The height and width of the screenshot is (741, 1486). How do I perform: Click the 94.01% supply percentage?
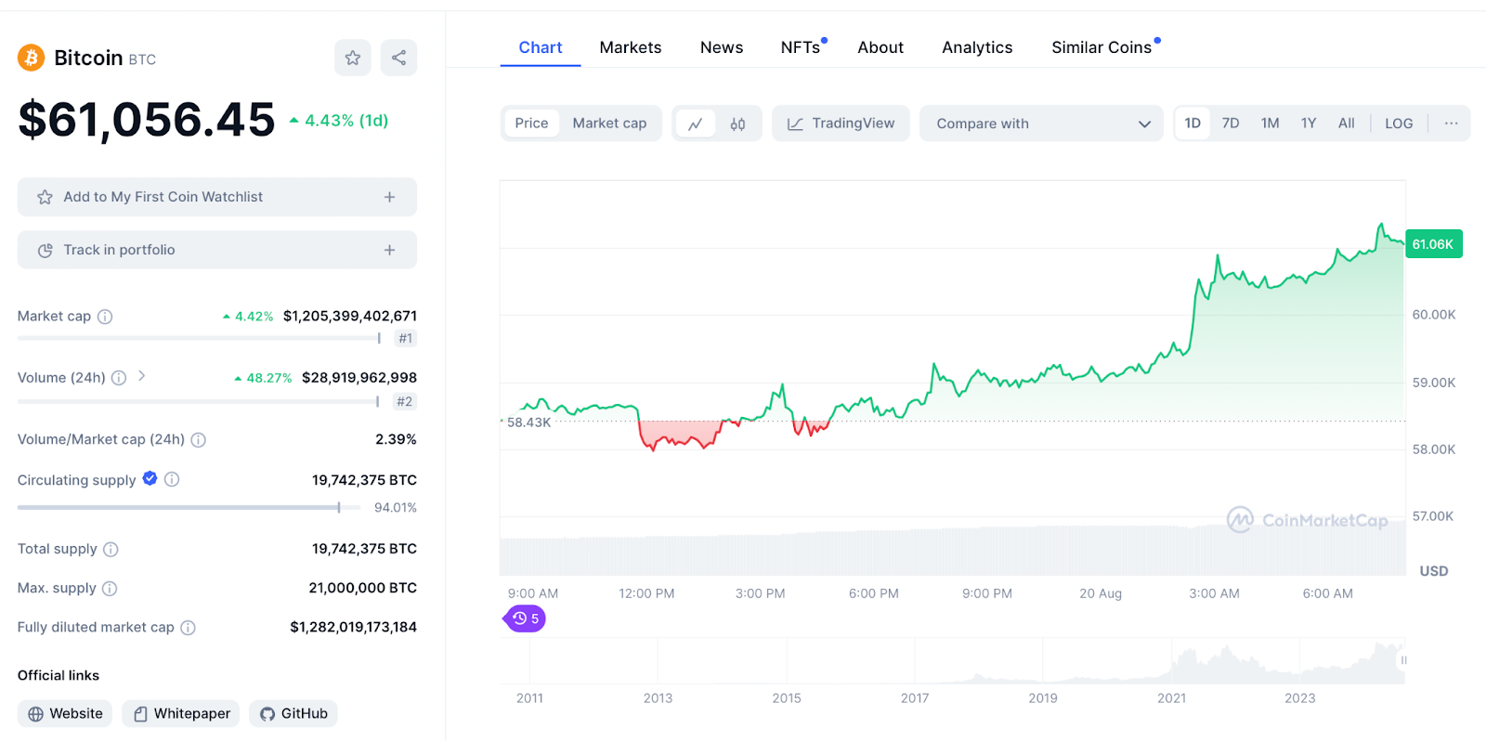(396, 508)
